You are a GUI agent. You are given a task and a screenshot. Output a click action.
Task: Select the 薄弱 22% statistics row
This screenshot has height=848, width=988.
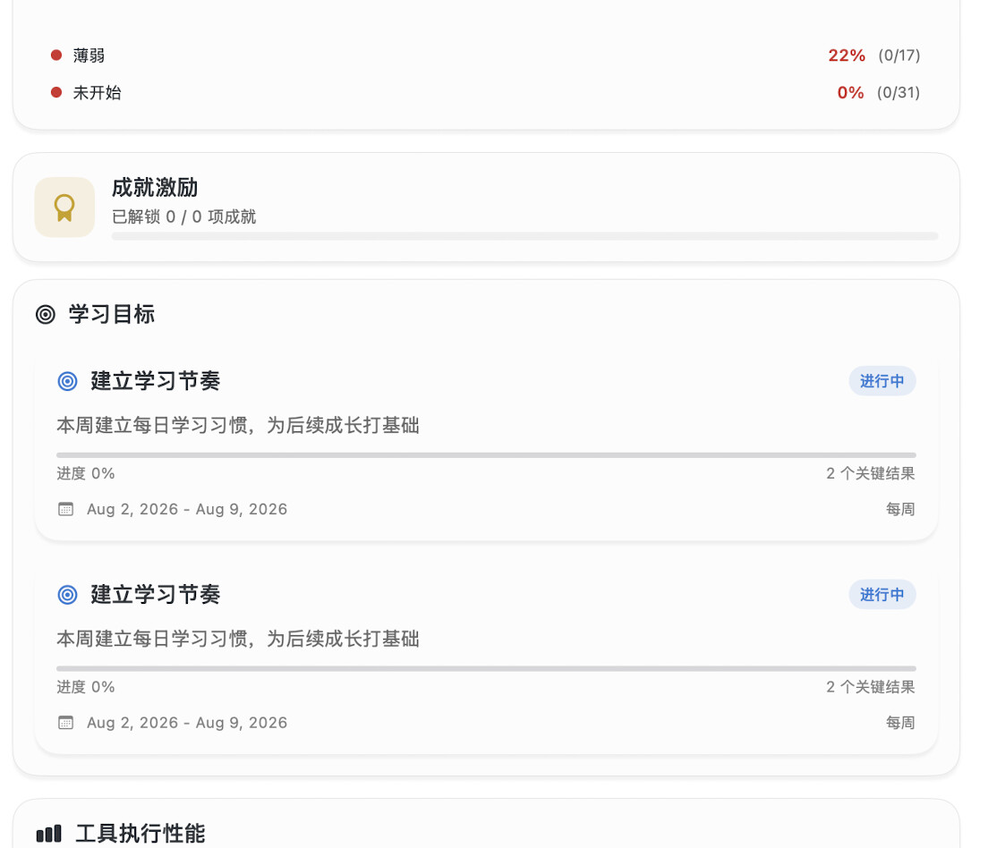pos(486,55)
